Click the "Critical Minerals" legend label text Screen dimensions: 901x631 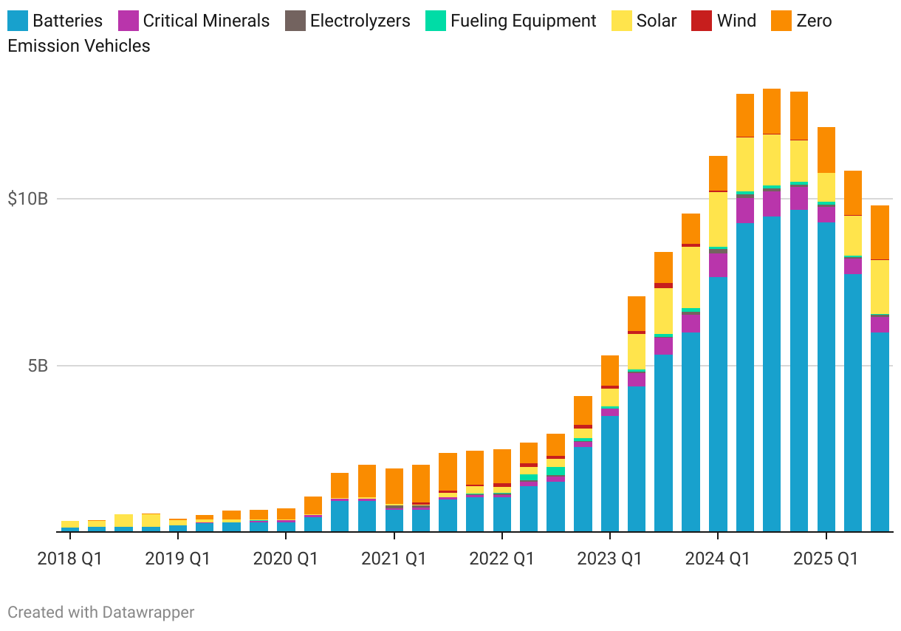click(x=206, y=21)
